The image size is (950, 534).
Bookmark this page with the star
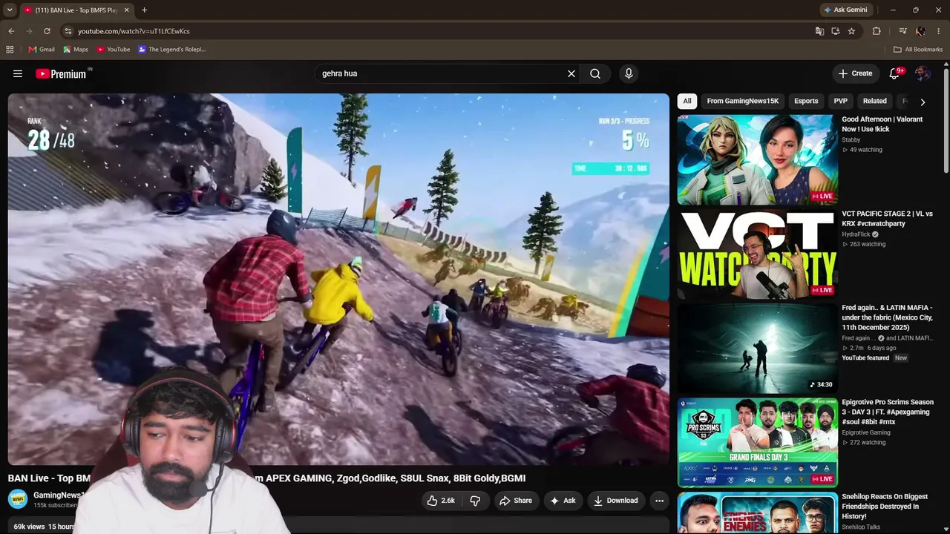click(x=851, y=31)
